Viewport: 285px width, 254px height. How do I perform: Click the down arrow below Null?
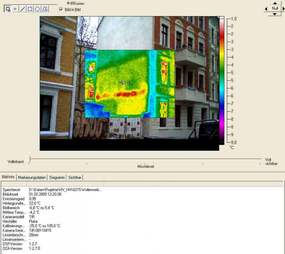(x=275, y=14)
